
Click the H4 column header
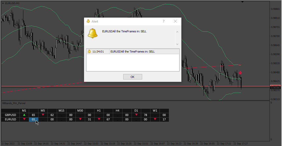(x=118, y=111)
